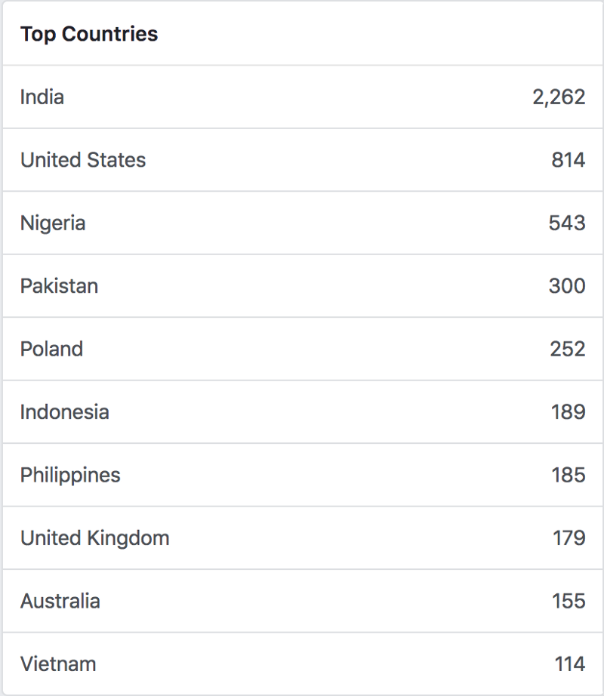
Task: Select the United States row
Action: point(83,160)
